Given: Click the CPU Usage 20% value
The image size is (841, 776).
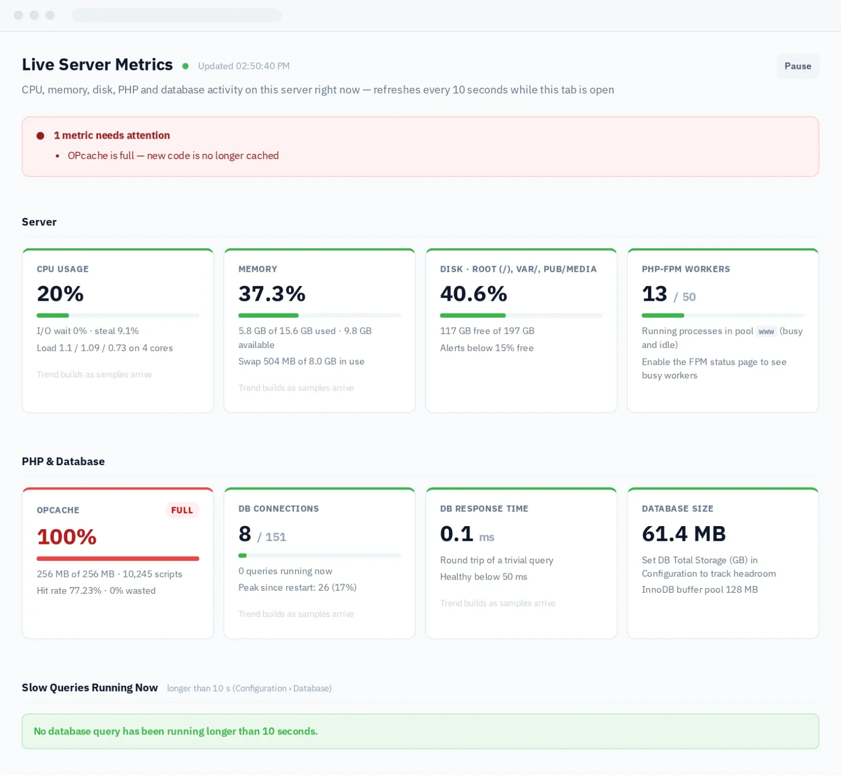Looking at the screenshot, I should 60,293.
